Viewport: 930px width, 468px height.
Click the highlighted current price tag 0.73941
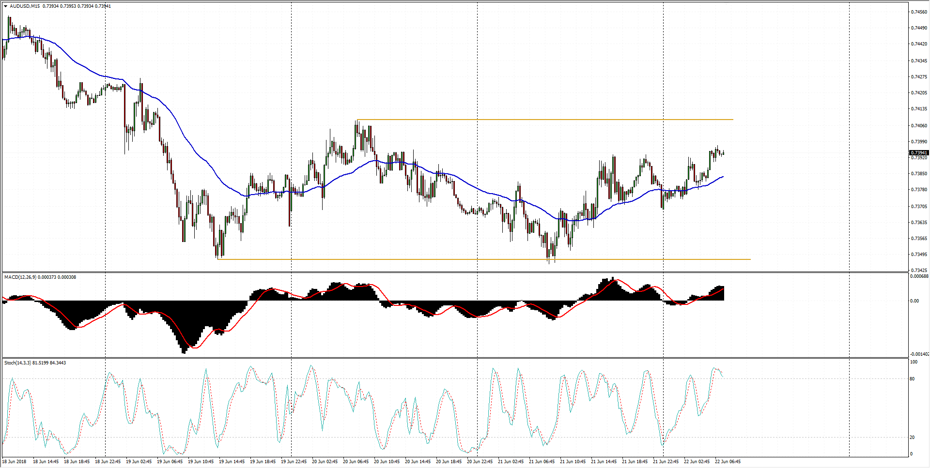point(919,153)
